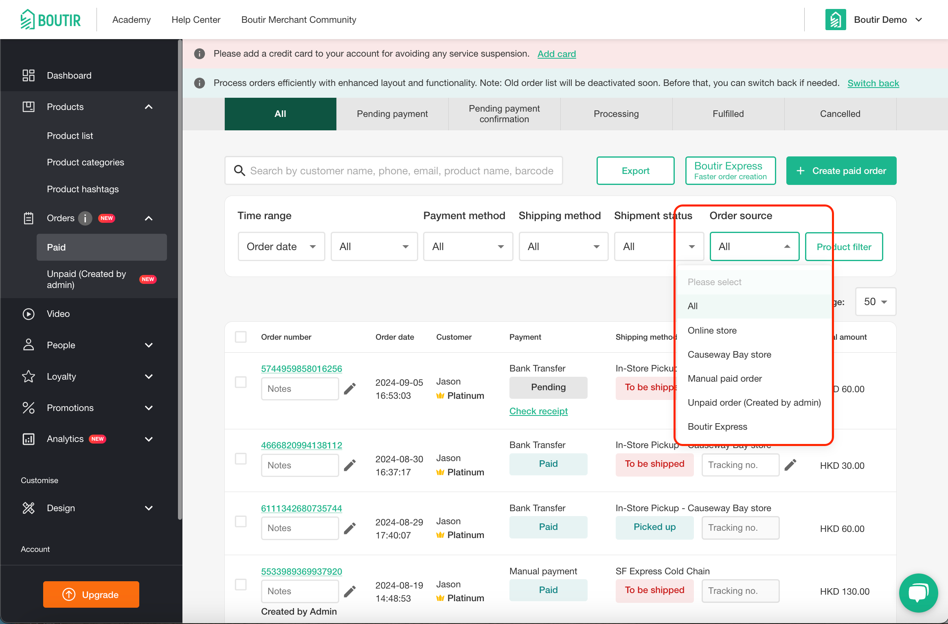Image resolution: width=948 pixels, height=624 pixels.
Task: Edit notes pencil for order 5744959858016256
Action: tap(350, 389)
